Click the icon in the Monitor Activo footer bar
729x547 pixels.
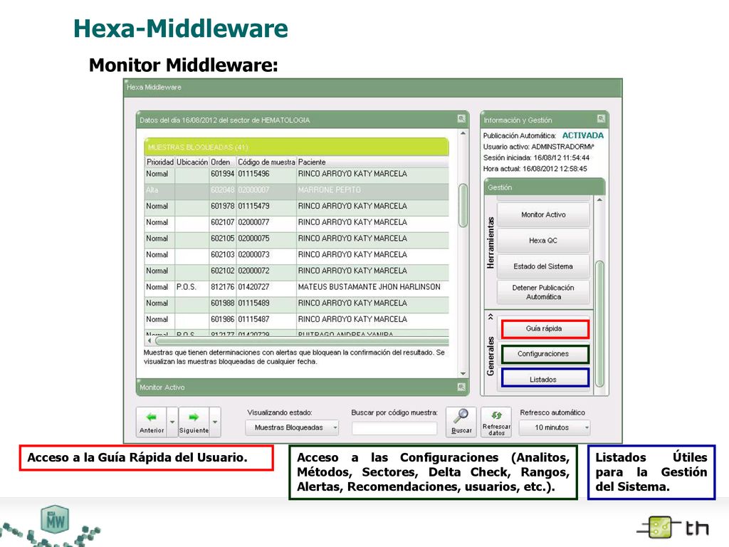click(x=461, y=387)
